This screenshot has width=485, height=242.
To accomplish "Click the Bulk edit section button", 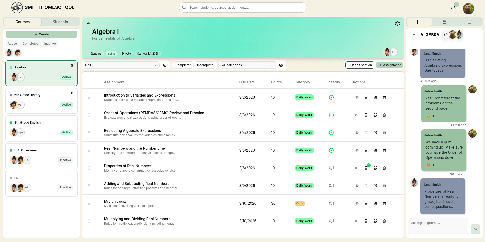I will tap(359, 65).
